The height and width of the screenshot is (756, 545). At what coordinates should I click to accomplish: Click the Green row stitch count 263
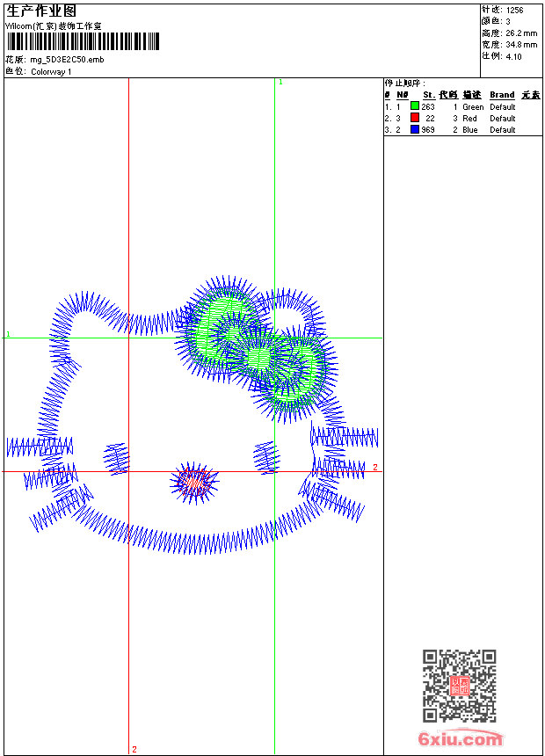(428, 107)
